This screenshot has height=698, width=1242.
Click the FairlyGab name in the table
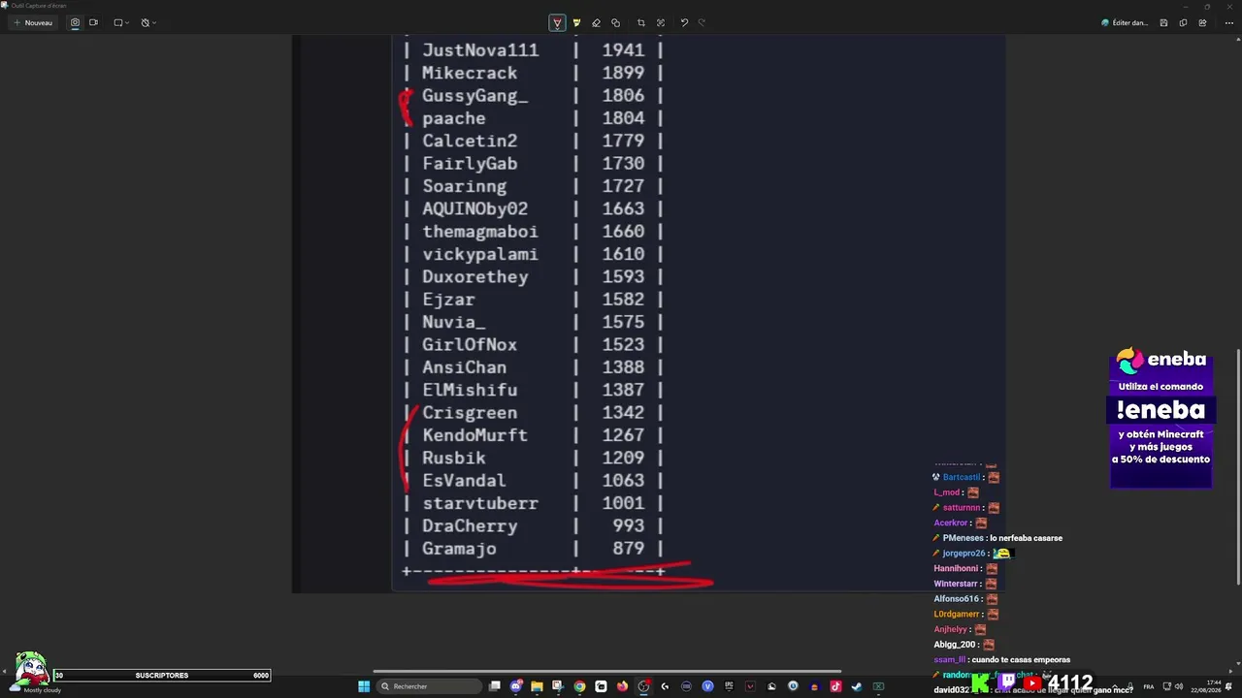pyautogui.click(x=470, y=164)
